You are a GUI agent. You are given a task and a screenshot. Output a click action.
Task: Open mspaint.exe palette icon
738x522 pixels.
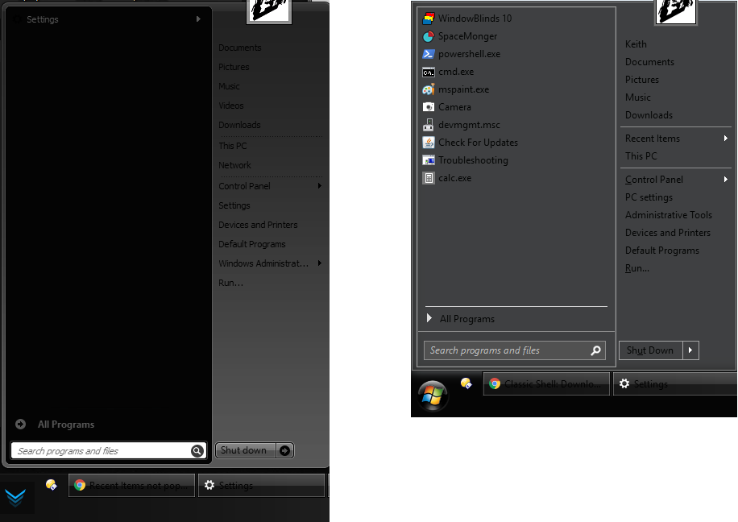[429, 89]
